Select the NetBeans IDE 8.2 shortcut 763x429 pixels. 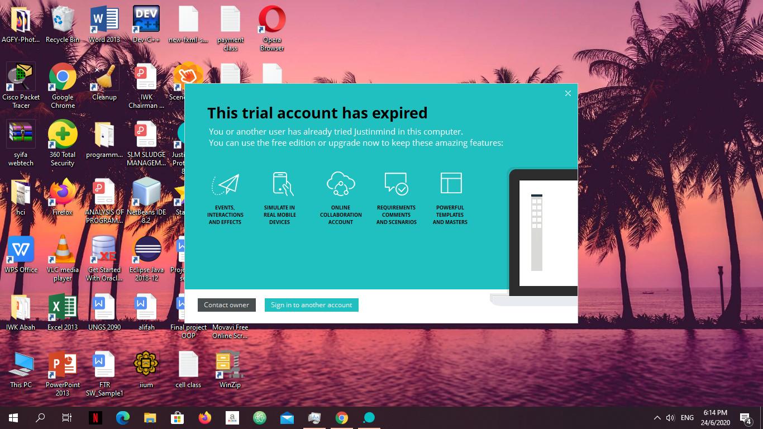coord(146,193)
